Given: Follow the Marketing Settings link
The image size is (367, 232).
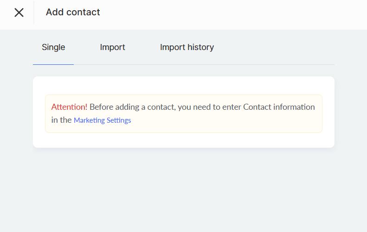Looking at the screenshot, I should click(x=102, y=120).
